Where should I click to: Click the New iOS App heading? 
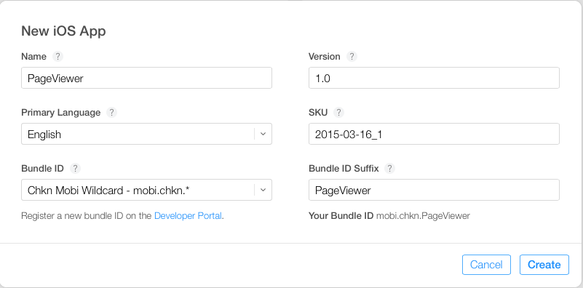[63, 31]
